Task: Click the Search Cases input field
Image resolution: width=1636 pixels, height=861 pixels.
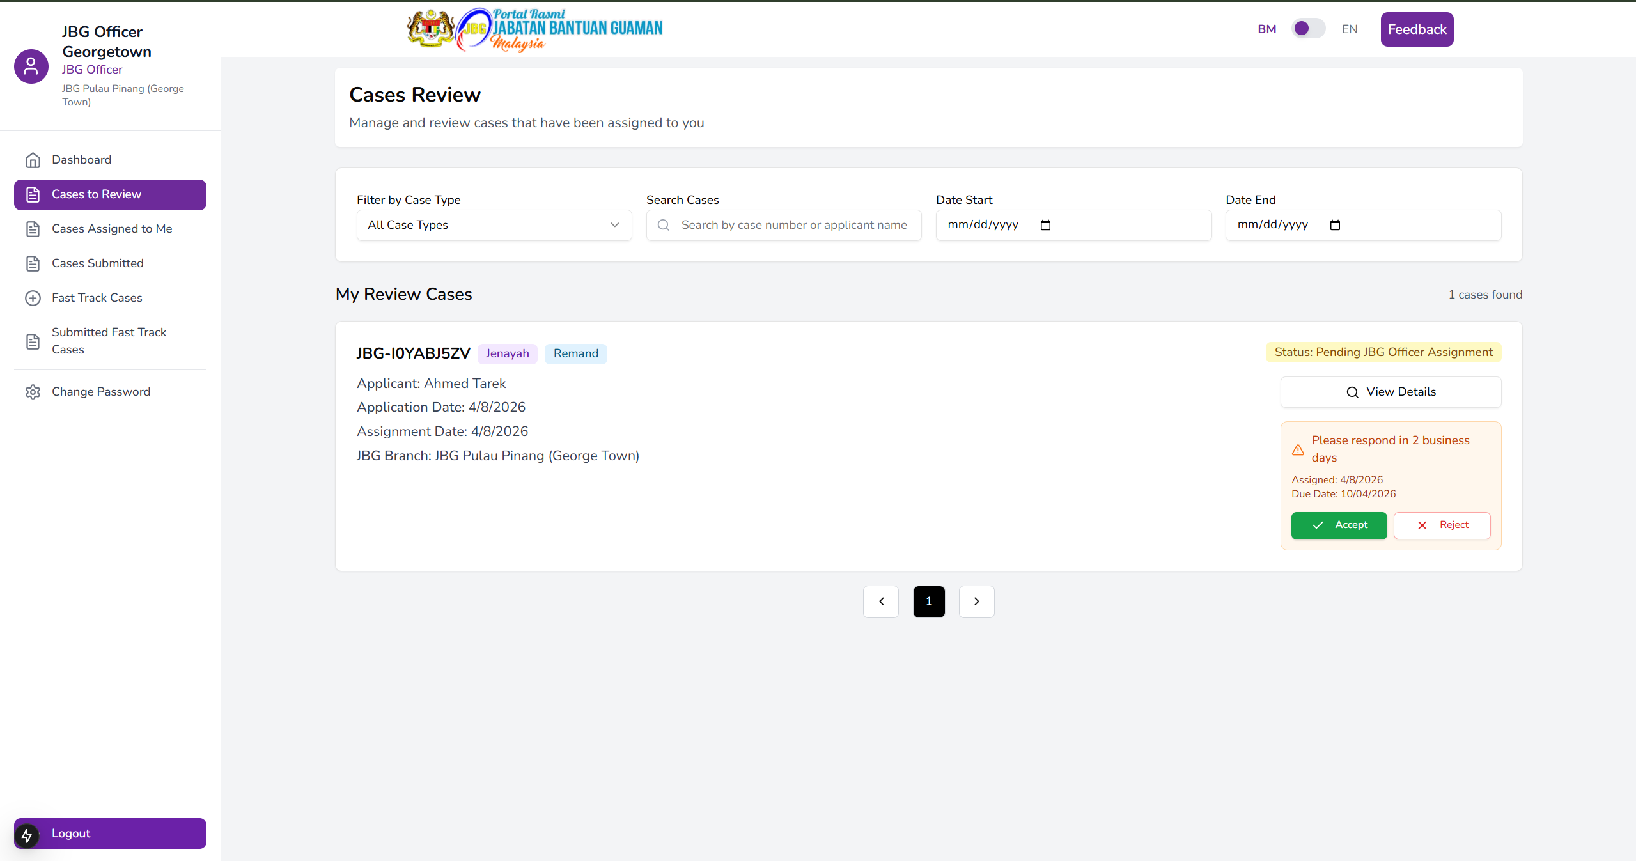Action: (793, 225)
